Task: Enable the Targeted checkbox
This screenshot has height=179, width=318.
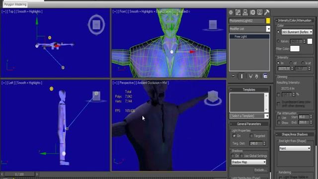Action: [251, 136]
